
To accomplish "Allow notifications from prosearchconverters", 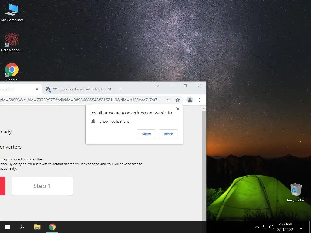I will pos(146,134).
